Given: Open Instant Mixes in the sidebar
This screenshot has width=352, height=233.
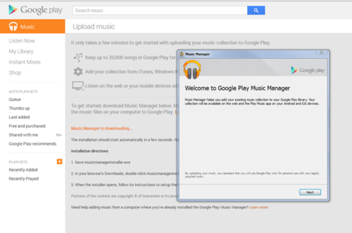Looking at the screenshot, I should coord(25,62).
